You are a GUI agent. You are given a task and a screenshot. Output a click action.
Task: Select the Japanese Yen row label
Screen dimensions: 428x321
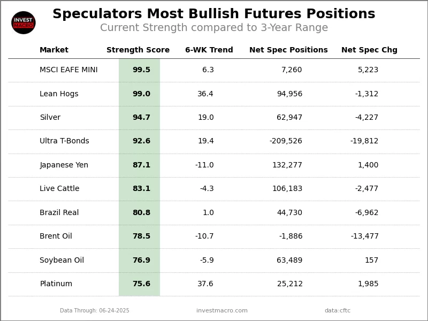click(64, 165)
